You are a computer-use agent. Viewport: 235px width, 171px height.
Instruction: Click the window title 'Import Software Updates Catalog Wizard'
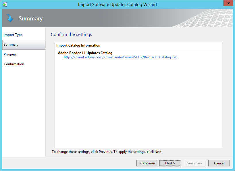click(x=117, y=5)
